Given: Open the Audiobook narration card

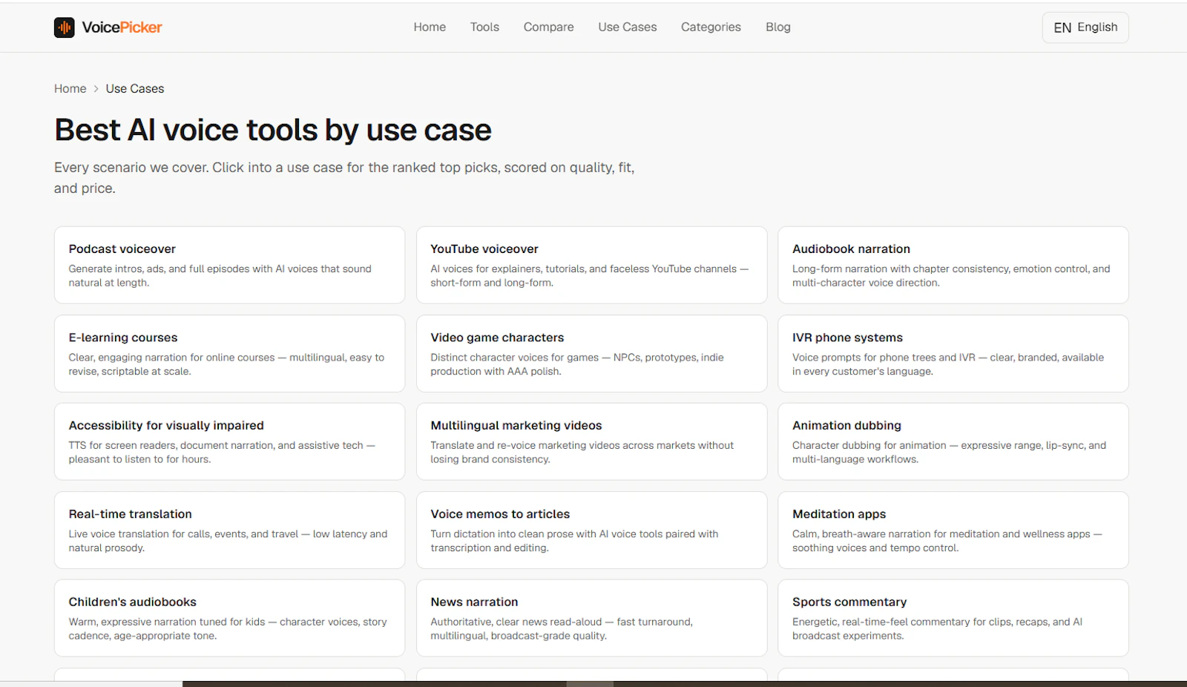Looking at the screenshot, I should point(953,265).
